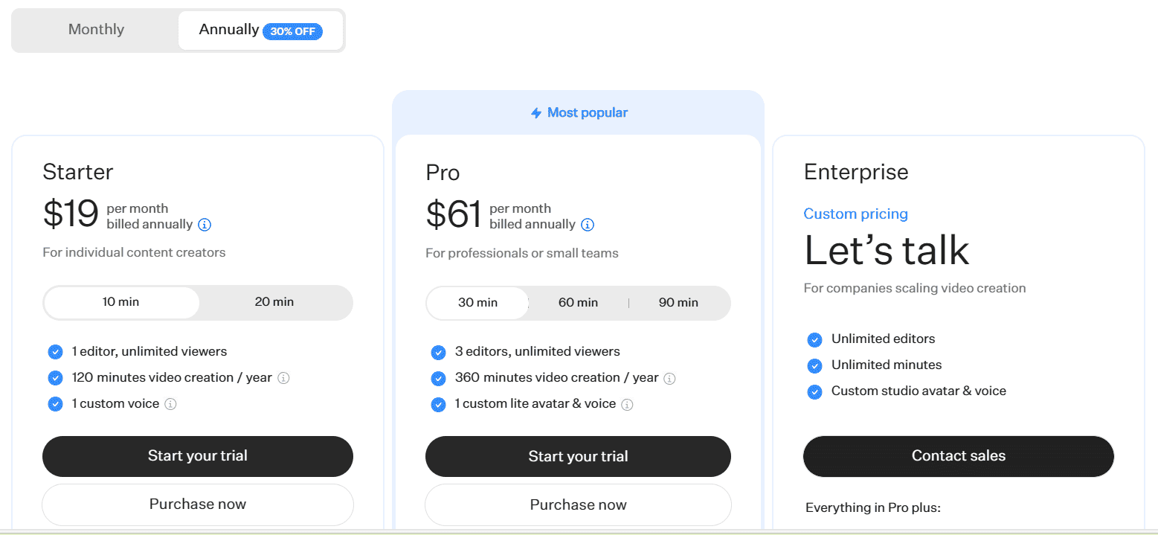Image resolution: width=1158 pixels, height=535 pixels.
Task: Click info icon beside Starter billed annually
Action: click(205, 225)
